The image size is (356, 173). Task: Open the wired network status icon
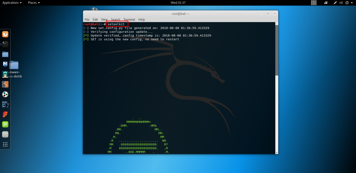coord(335,3)
